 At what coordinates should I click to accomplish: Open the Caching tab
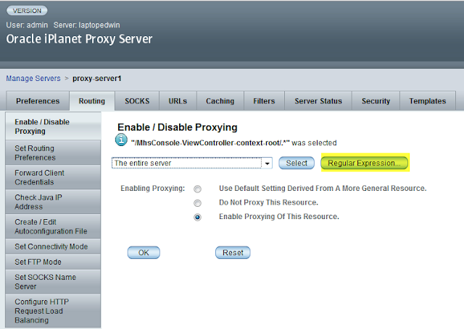coord(220,101)
